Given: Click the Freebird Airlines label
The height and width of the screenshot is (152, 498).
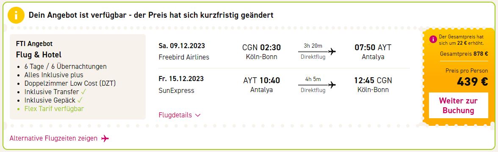Looking at the screenshot, I should 184,57.
